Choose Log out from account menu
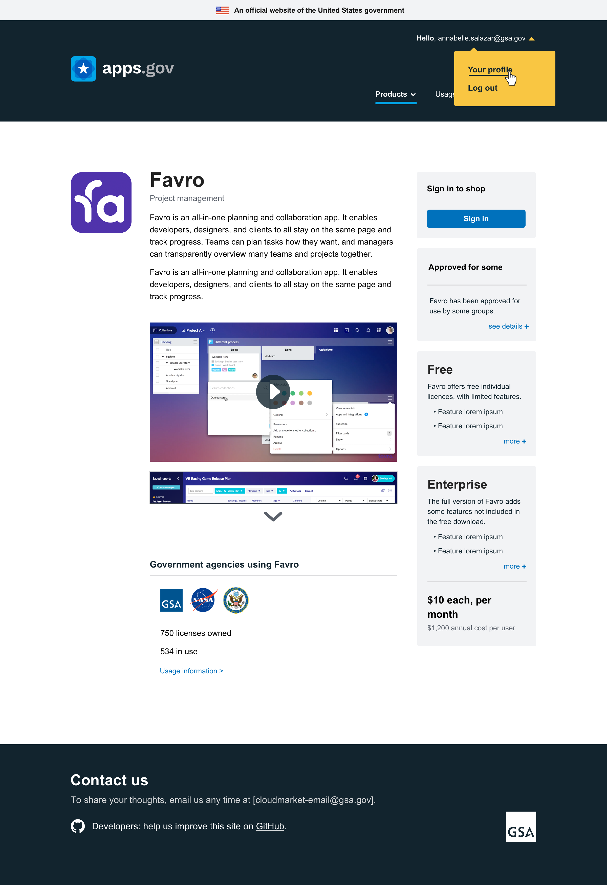This screenshot has width=607, height=885. click(x=482, y=88)
